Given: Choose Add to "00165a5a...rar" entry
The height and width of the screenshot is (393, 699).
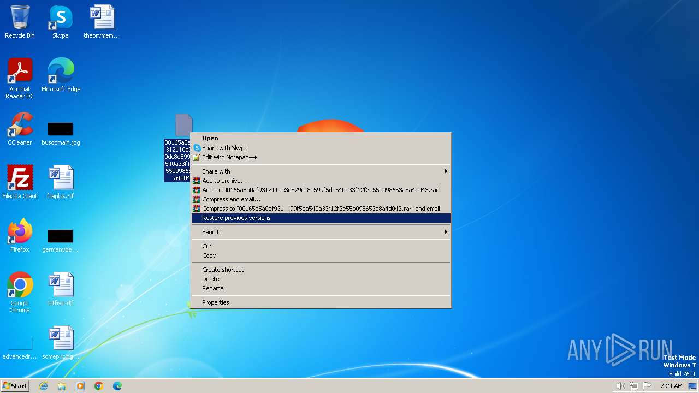Looking at the screenshot, I should 321,190.
